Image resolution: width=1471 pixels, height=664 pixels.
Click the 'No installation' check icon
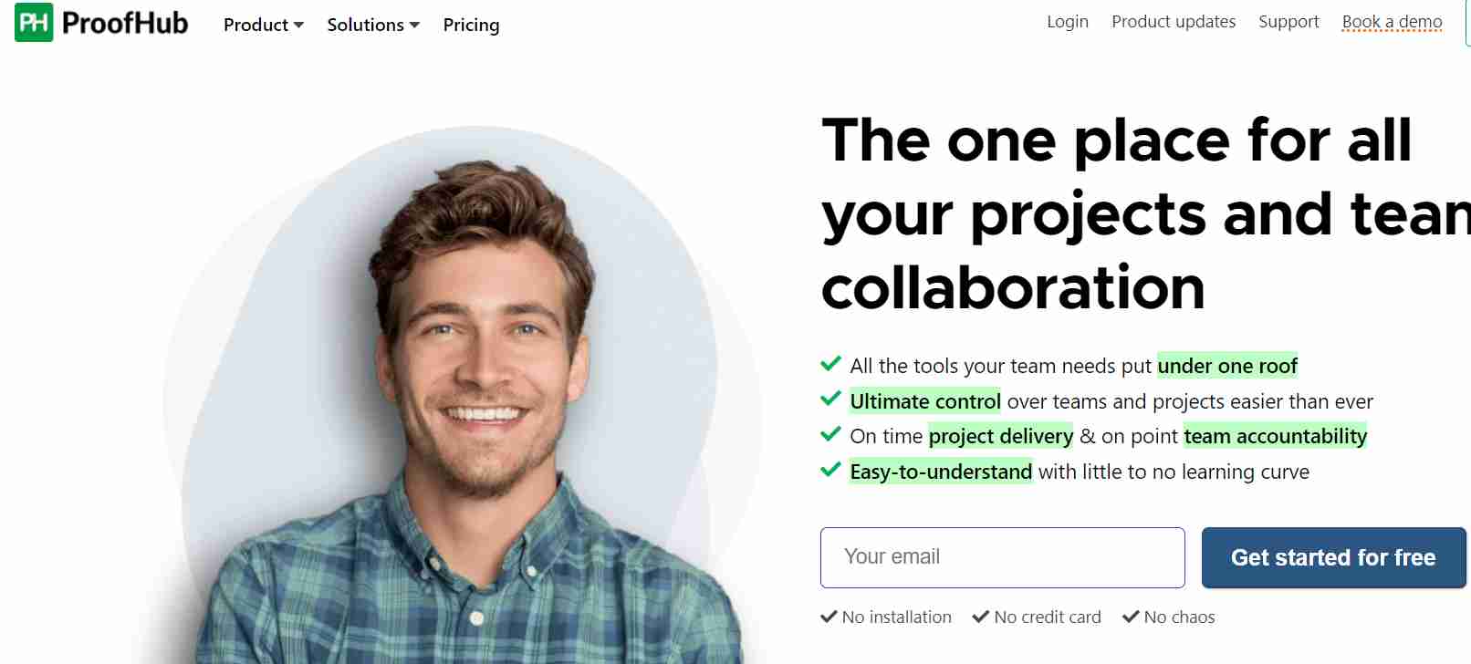click(x=829, y=617)
